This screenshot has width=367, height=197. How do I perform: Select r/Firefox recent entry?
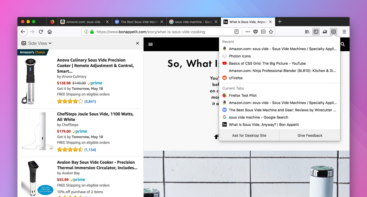[280, 78]
